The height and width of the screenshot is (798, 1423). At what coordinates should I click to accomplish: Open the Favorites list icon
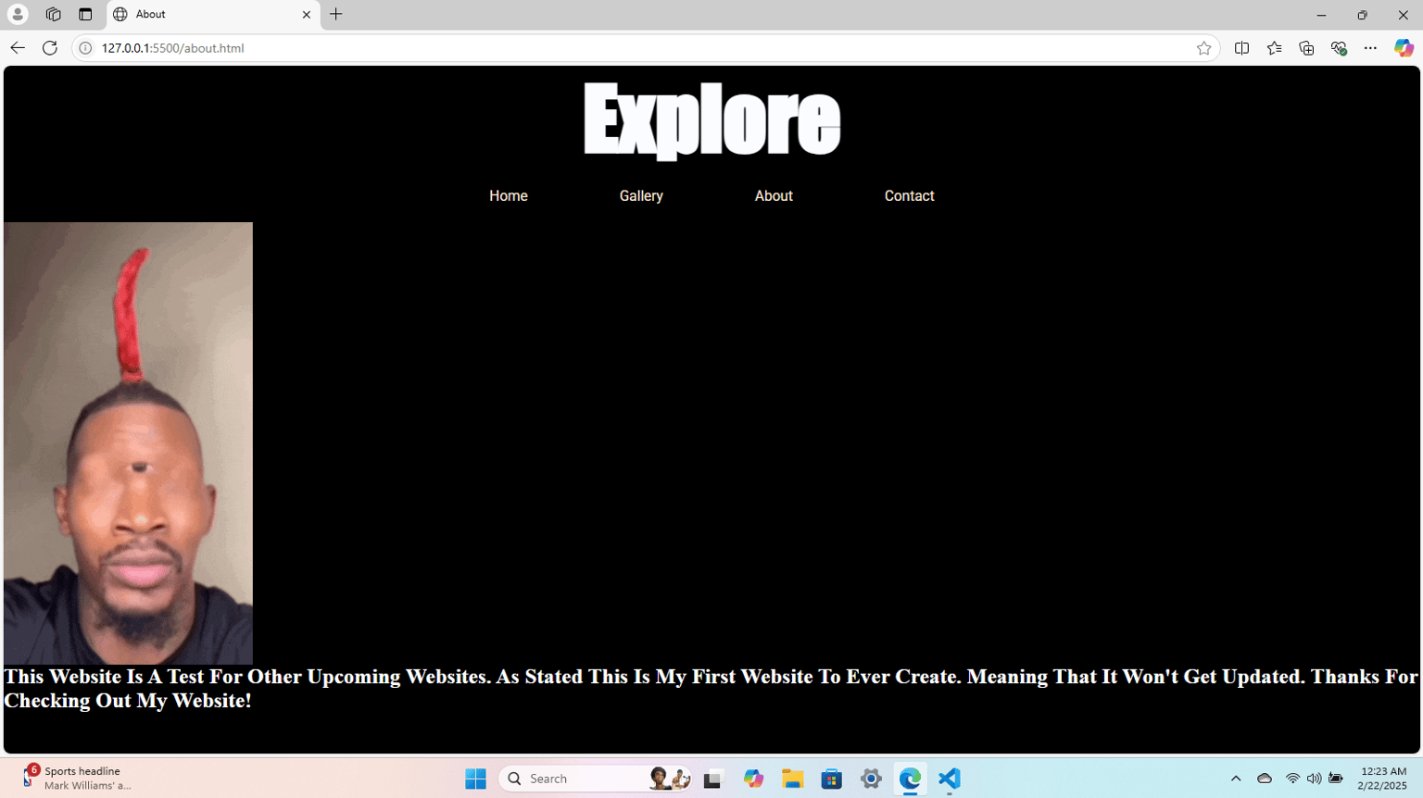coord(1274,48)
